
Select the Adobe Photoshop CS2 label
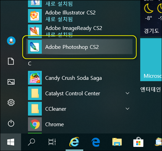(x=72, y=47)
